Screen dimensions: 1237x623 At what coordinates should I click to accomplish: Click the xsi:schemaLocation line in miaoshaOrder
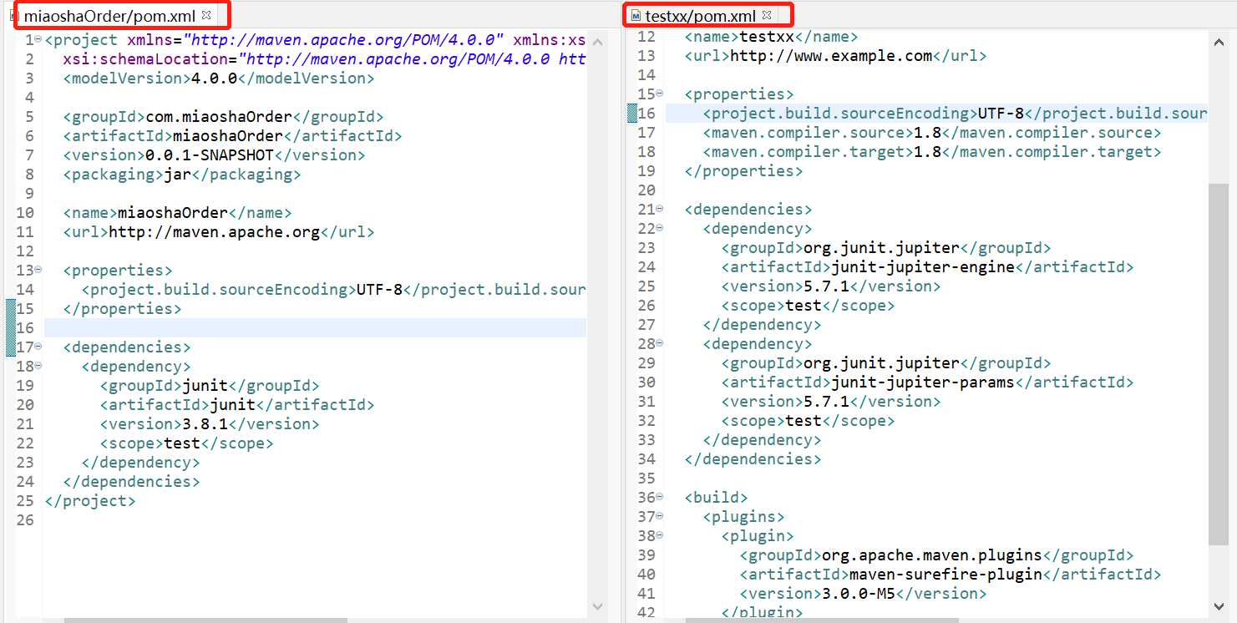(x=324, y=59)
